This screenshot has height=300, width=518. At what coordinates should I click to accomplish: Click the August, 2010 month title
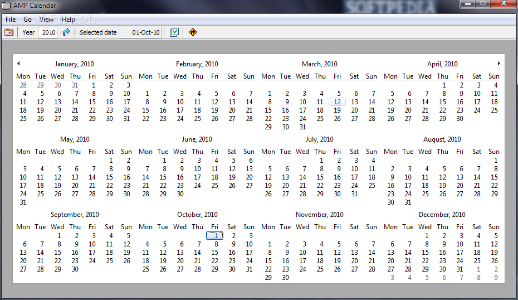pos(442,139)
